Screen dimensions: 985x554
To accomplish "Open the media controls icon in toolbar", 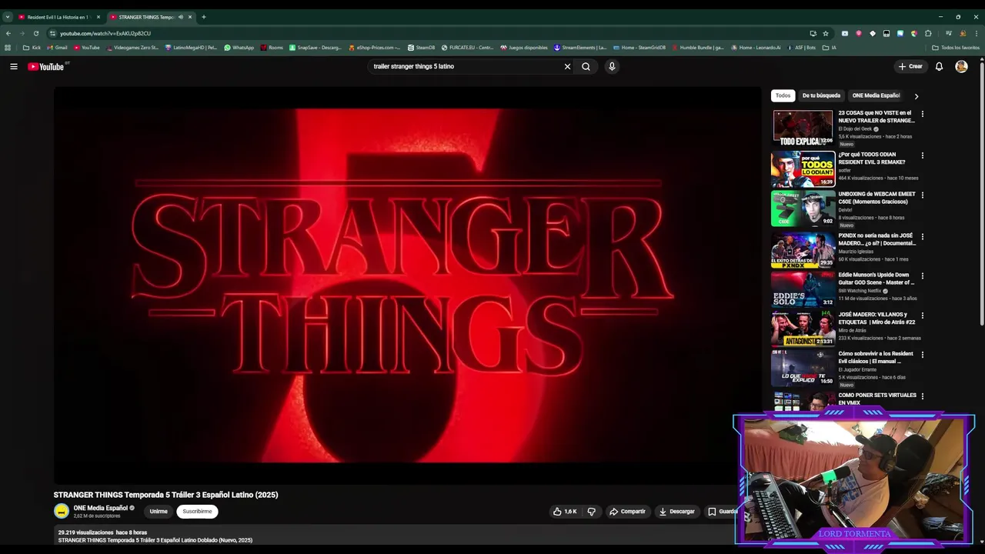I will [949, 33].
